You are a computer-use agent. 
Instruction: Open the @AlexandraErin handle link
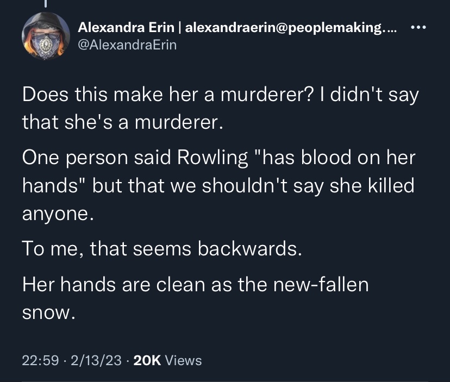pos(127,45)
